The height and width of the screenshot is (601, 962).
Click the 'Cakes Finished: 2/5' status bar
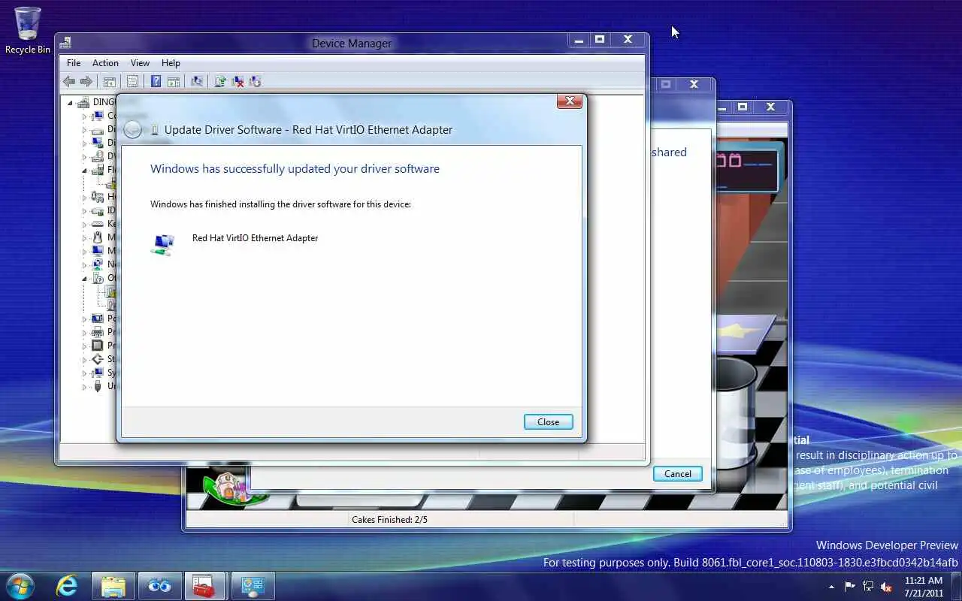tap(389, 519)
